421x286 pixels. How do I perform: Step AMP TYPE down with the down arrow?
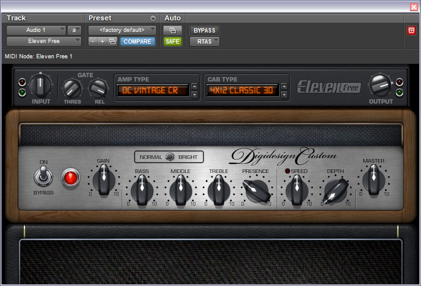[194, 95]
